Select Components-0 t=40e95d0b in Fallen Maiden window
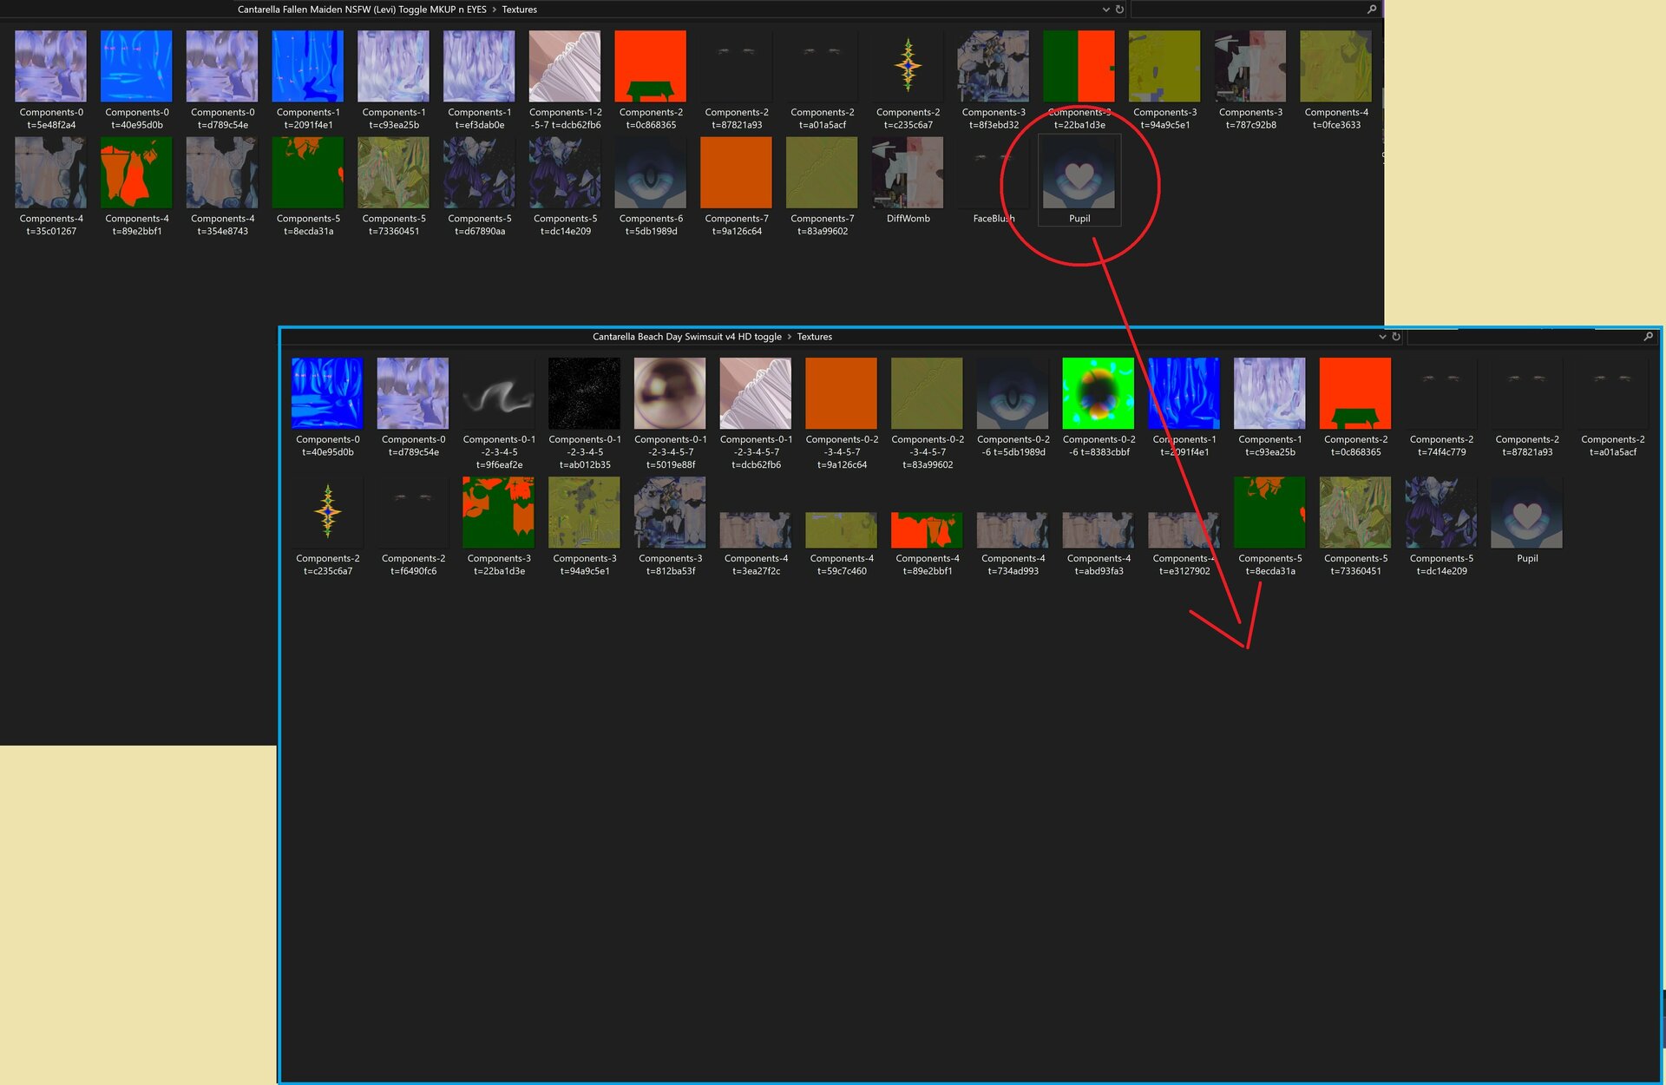The image size is (1666, 1085). point(136,80)
